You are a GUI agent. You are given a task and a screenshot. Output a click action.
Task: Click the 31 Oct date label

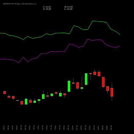point(13,128)
